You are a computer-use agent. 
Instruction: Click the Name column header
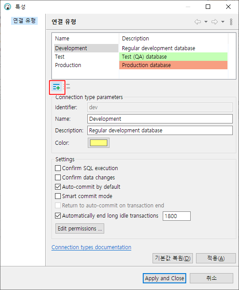tap(86, 39)
